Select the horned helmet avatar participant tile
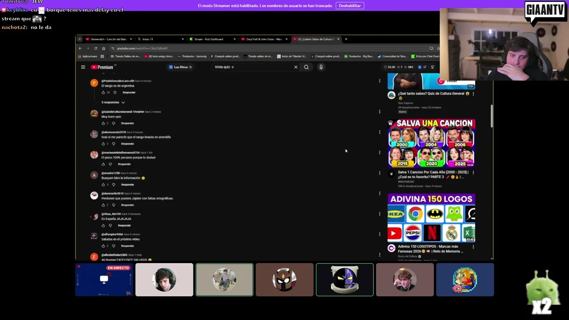This screenshot has height=320, width=569. (x=284, y=280)
